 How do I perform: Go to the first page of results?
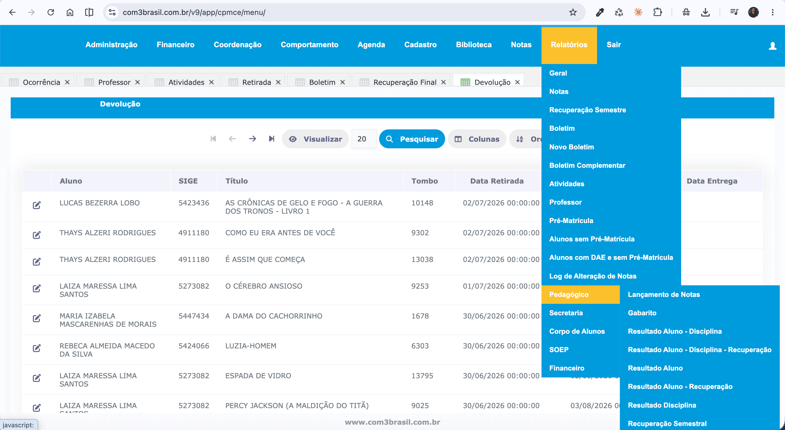click(213, 138)
